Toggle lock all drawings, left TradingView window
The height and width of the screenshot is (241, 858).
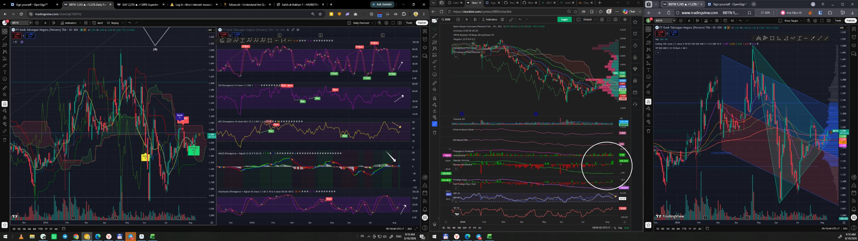click(x=5, y=117)
